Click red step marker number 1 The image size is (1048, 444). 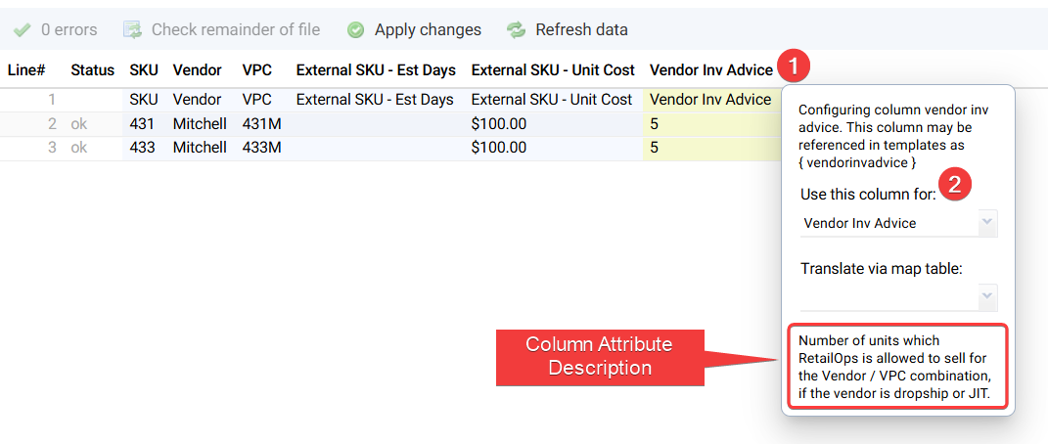[x=793, y=67]
